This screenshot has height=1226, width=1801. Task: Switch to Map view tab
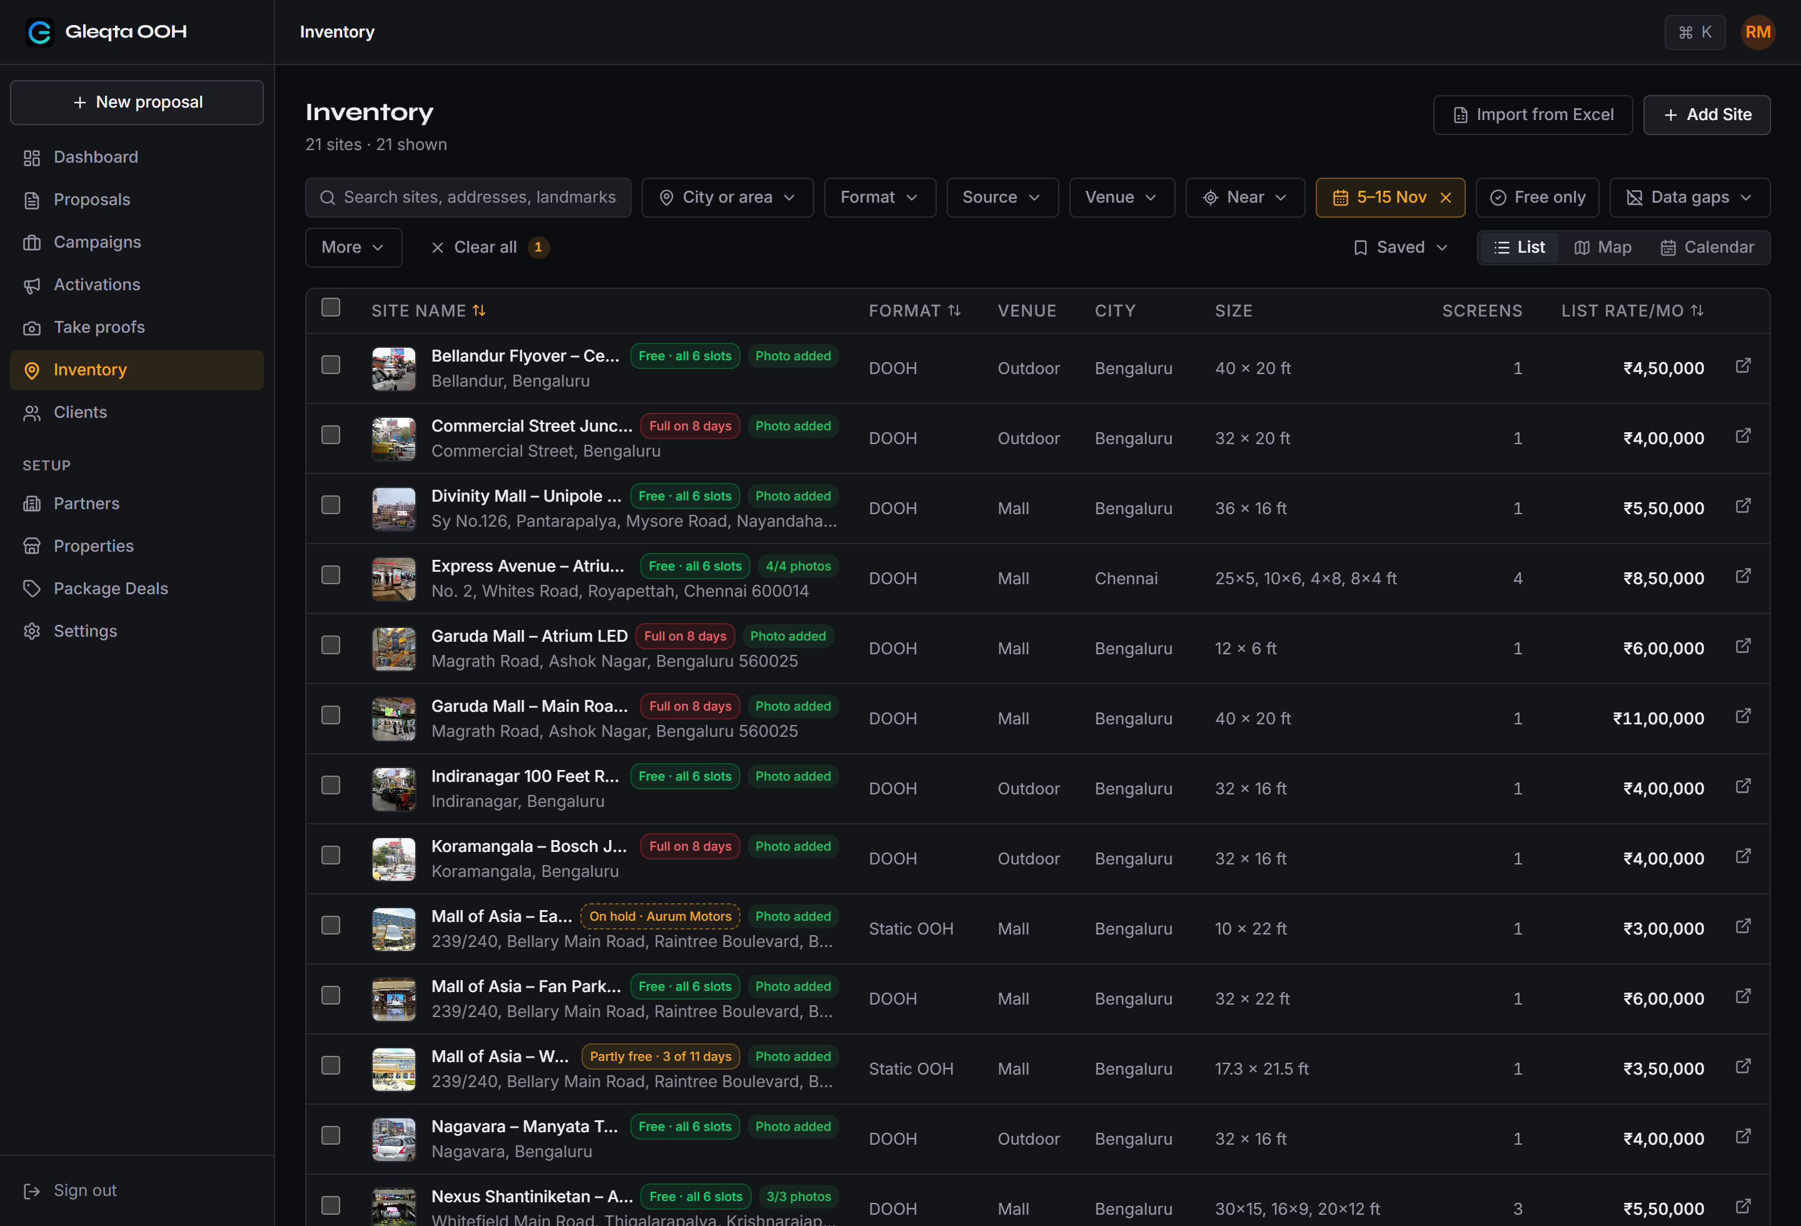(1603, 247)
